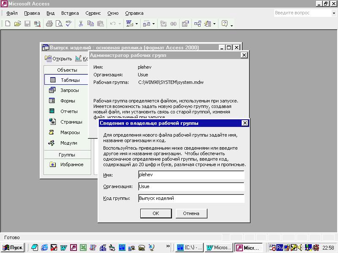
Task: Expand hidden quick launch icons chevron
Action: click(168, 246)
